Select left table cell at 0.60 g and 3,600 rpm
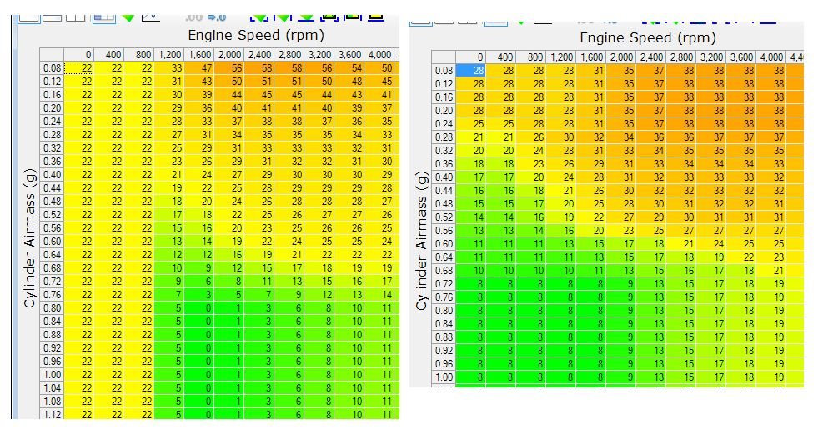The height and width of the screenshot is (439, 818). pos(349,242)
